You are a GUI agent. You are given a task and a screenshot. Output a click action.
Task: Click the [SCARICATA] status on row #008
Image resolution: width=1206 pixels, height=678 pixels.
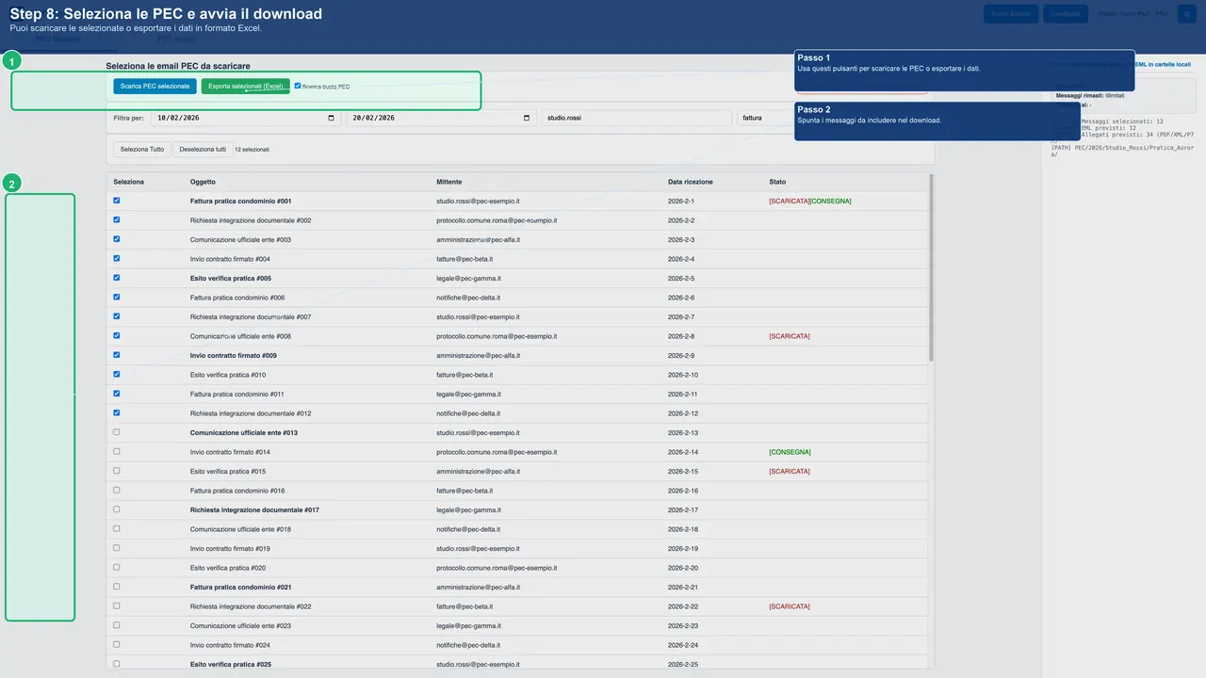[789, 336]
